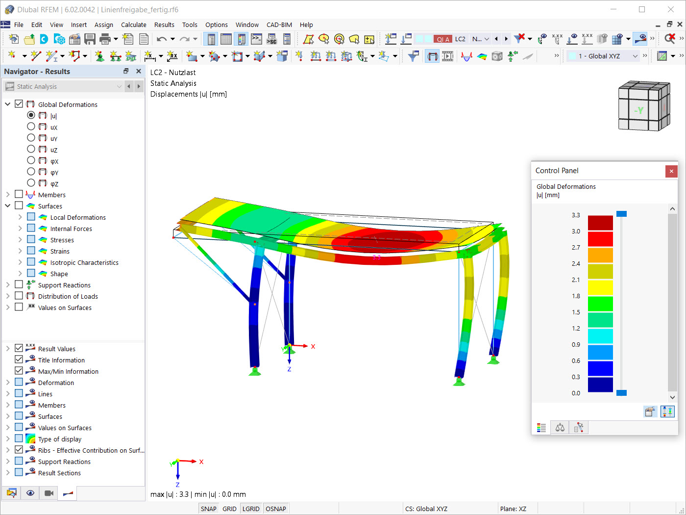
Task: Click the yellow 2.1 legend color swatch
Action: (600, 287)
